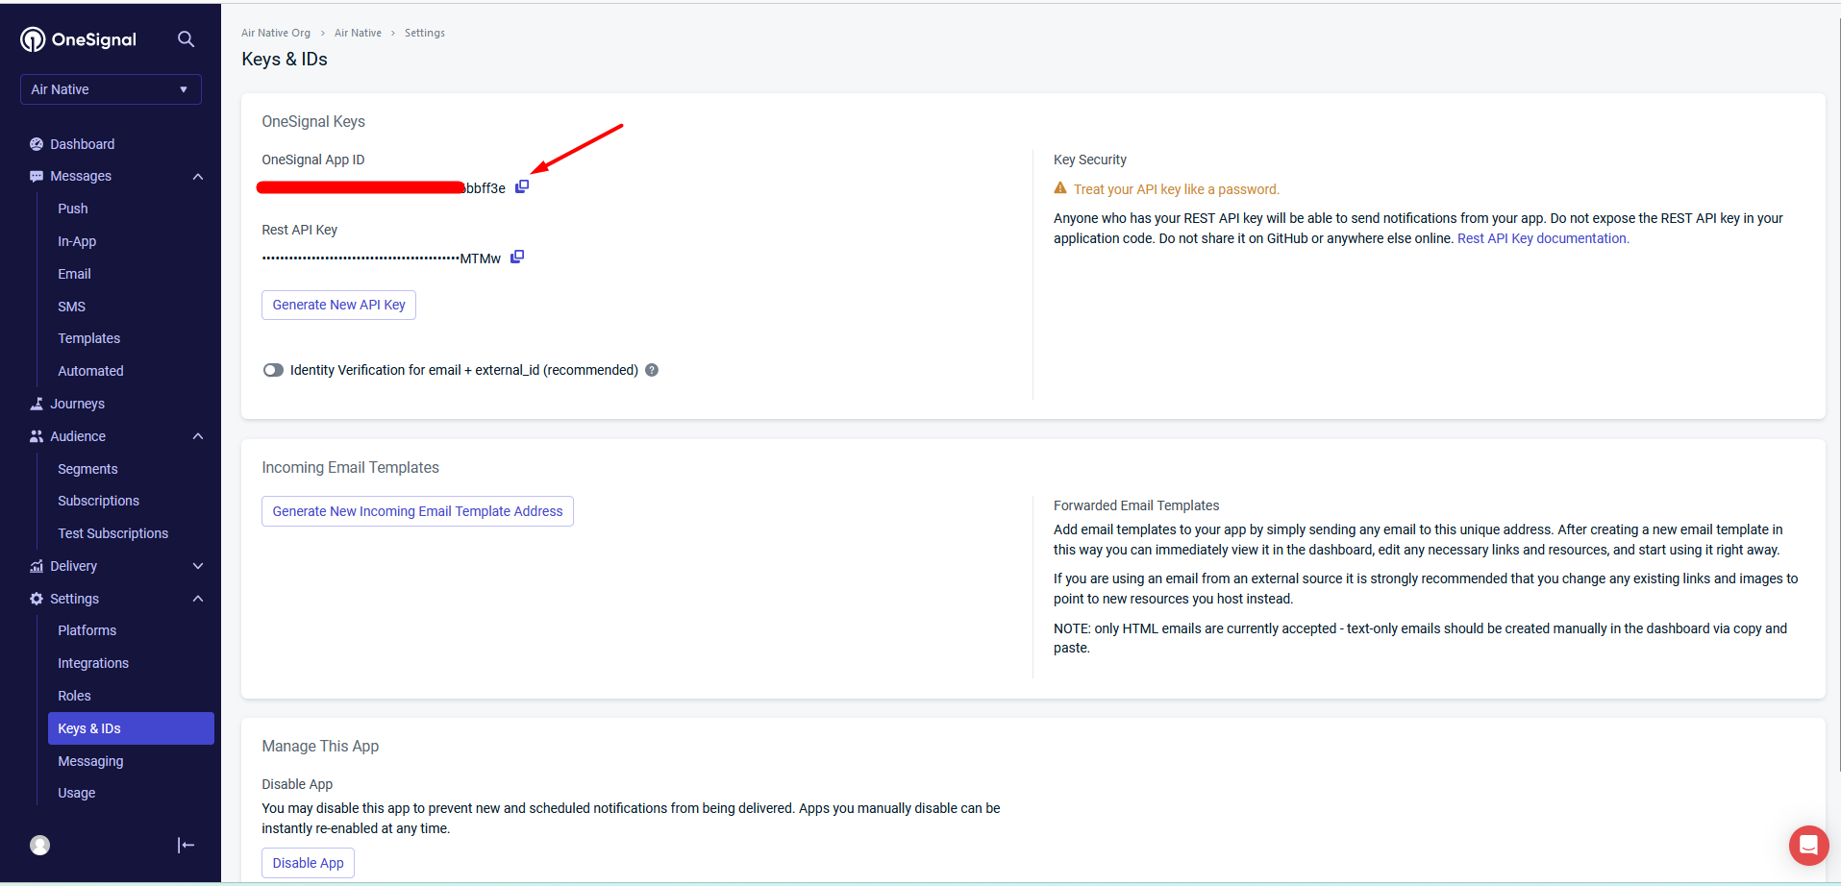Open Platforms settings

pyautogui.click(x=87, y=630)
